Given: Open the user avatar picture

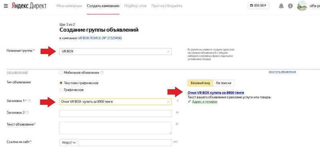Looking at the screenshot, I should click(302, 6).
